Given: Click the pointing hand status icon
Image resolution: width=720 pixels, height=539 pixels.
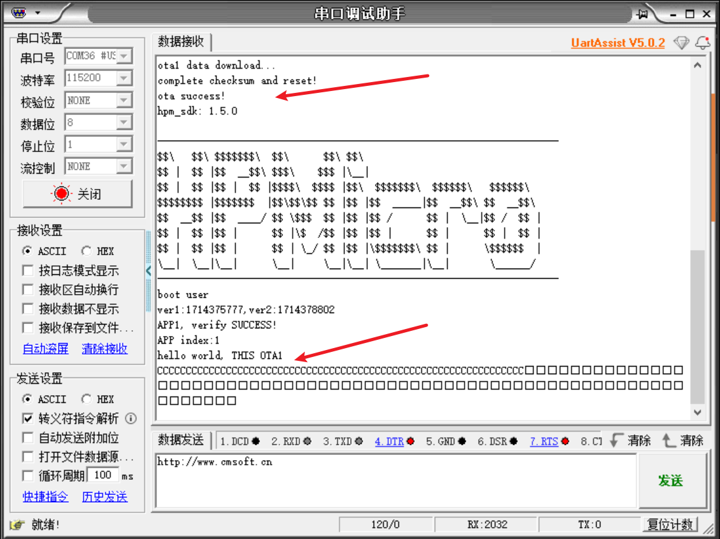Looking at the screenshot, I should click(17, 524).
